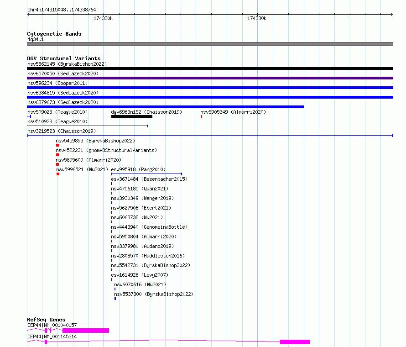Screen dimensions: 406x347
Task: Select red marker under nsv5996521
Action: [58, 174]
